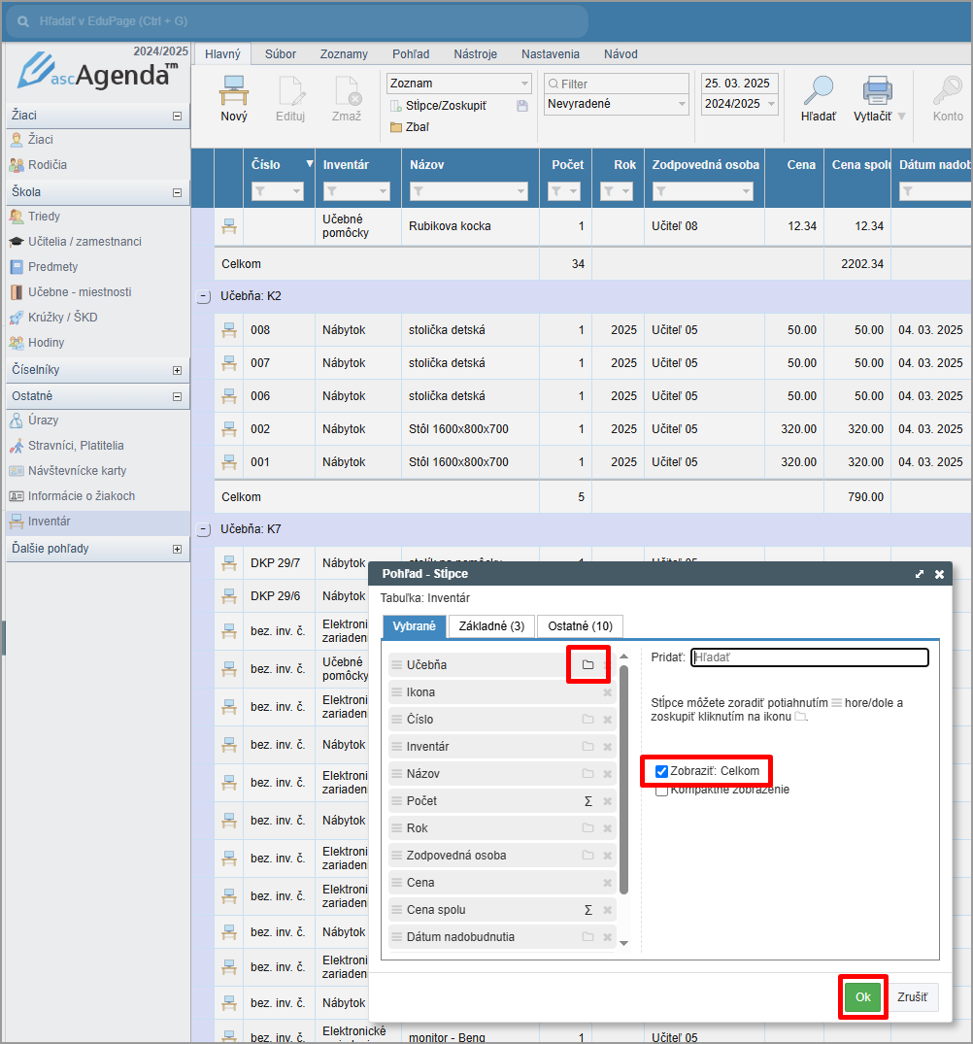Viewport: 973px width, 1044px height.
Task: Click the Zbaľ folder icon
Action: (x=396, y=127)
